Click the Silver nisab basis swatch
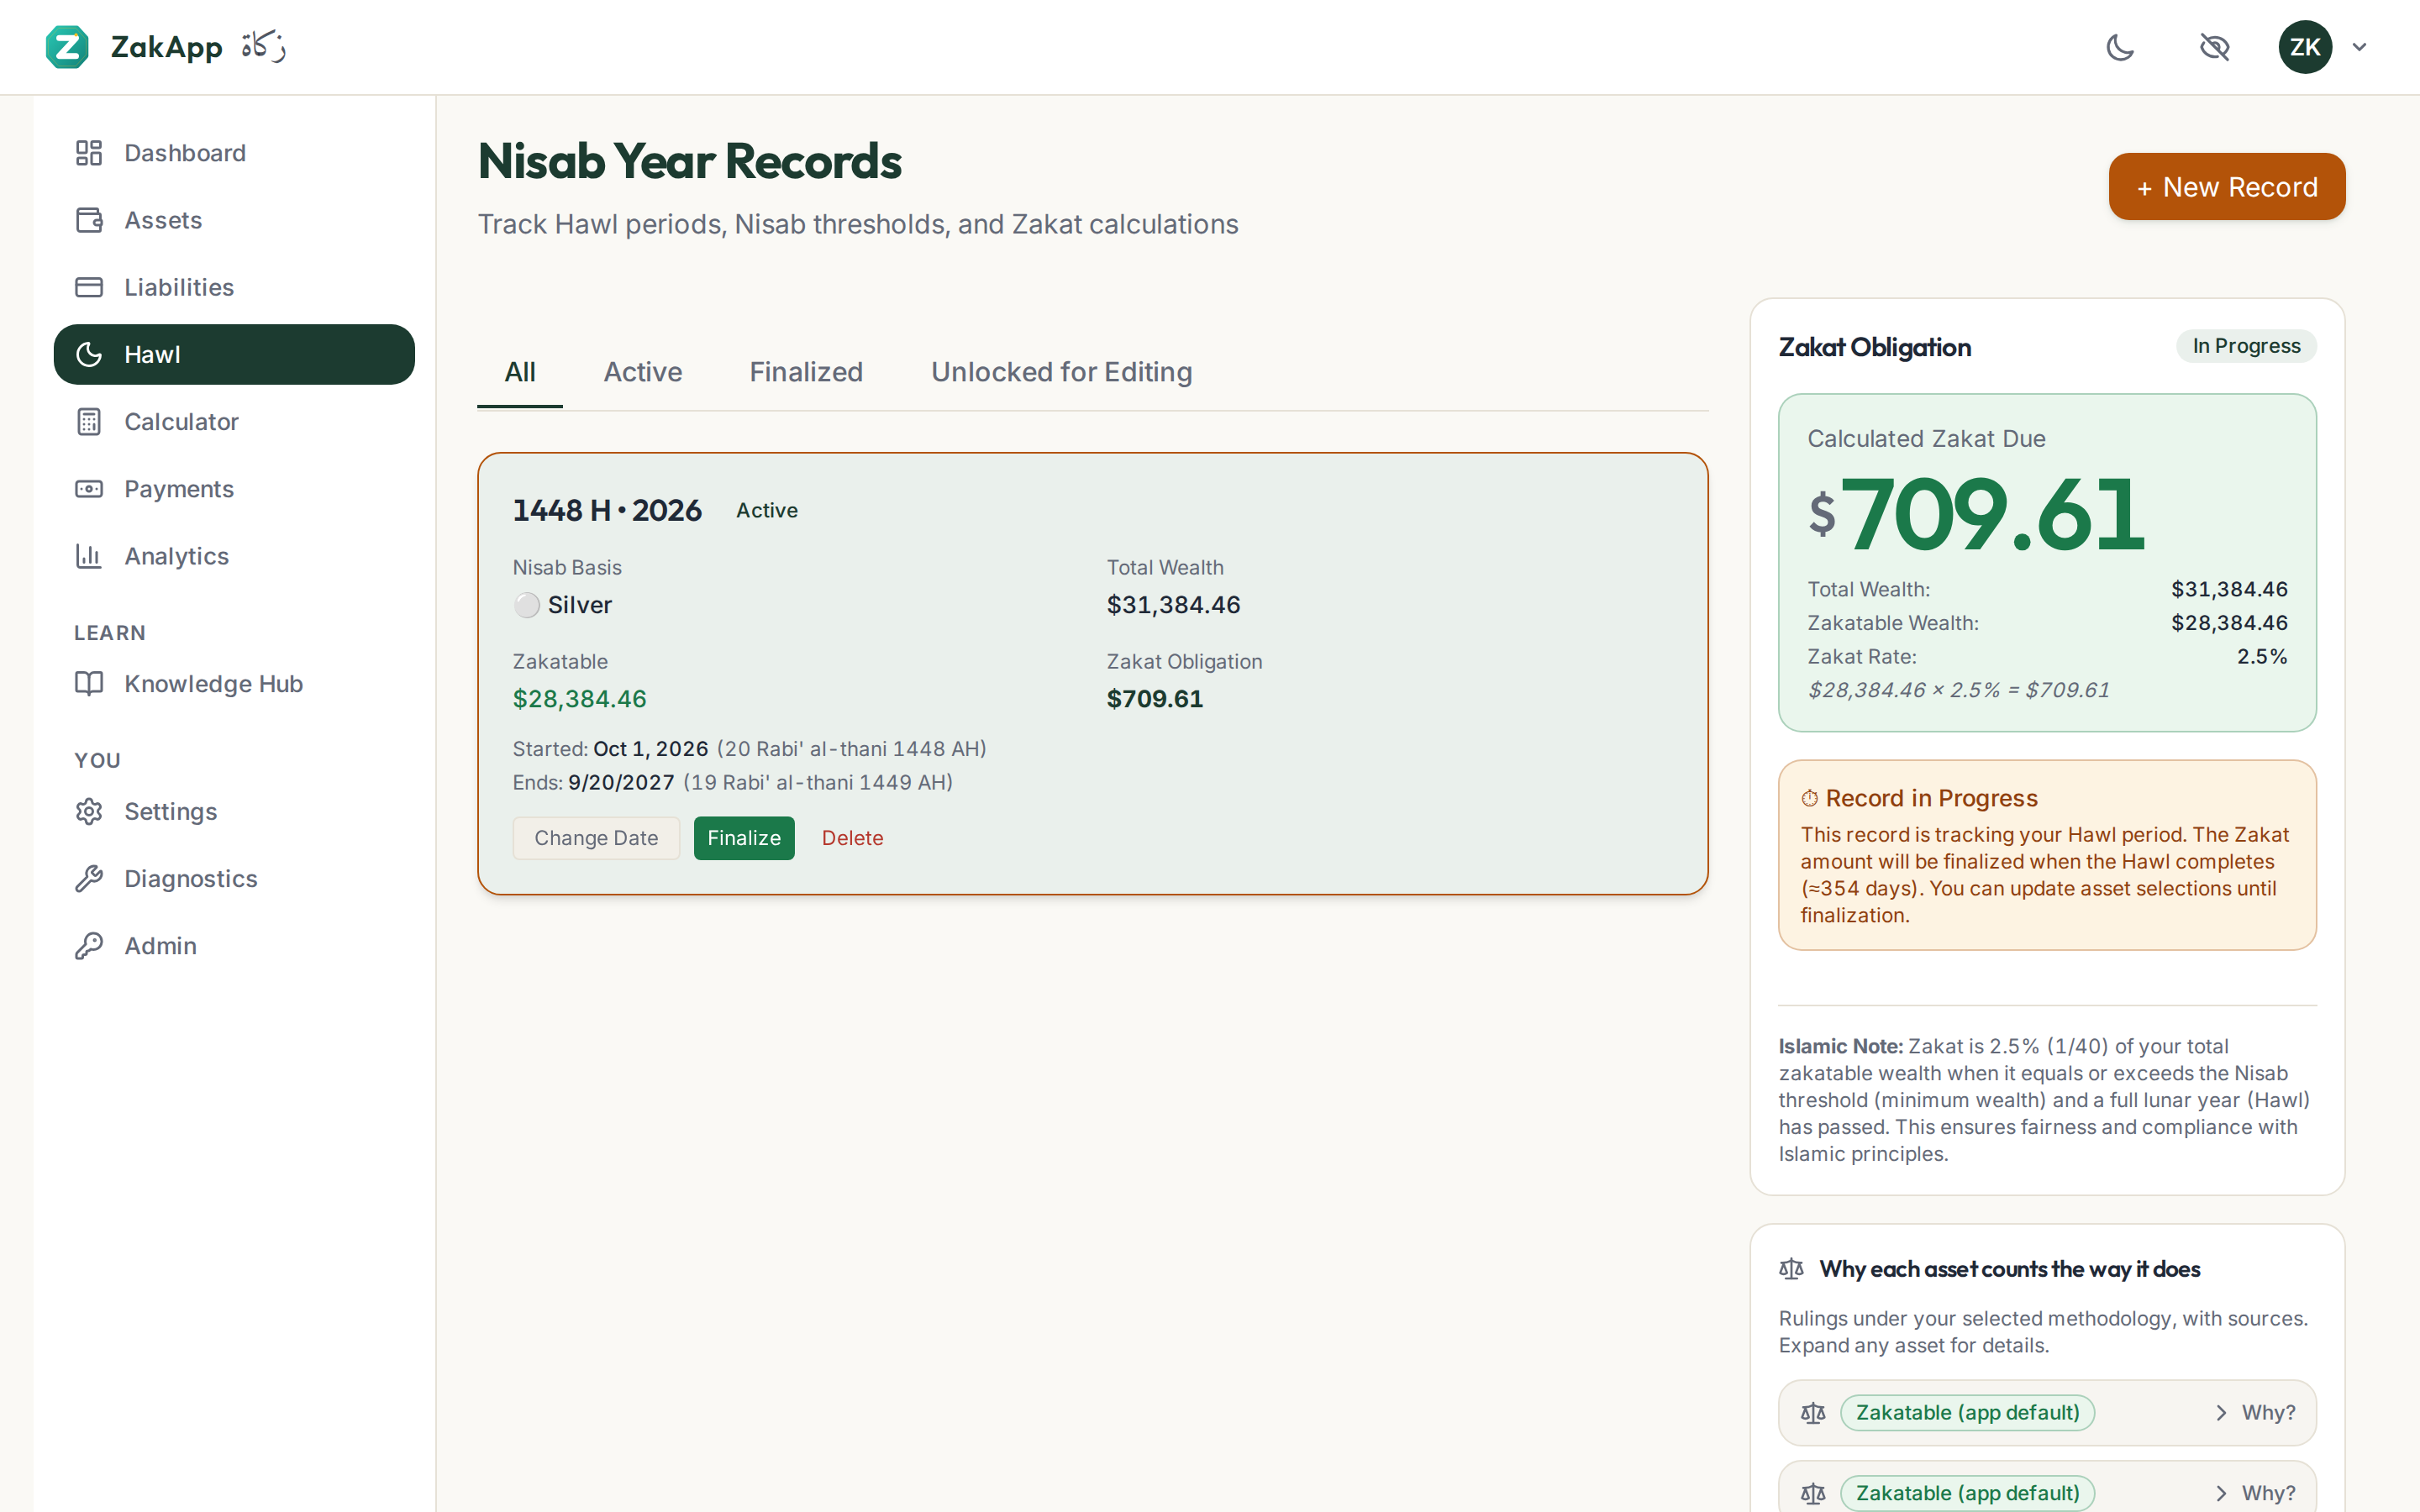This screenshot has height=1512, width=2420. (527, 605)
